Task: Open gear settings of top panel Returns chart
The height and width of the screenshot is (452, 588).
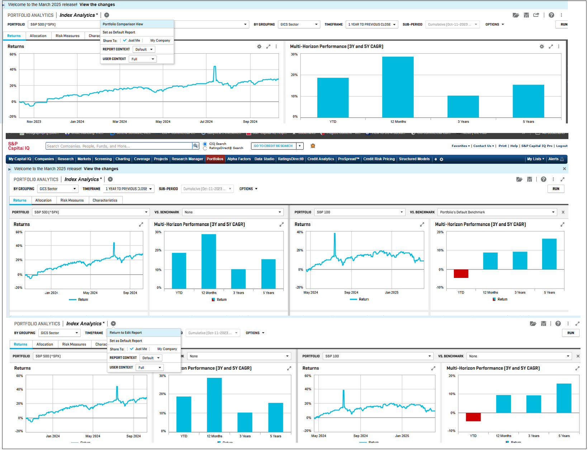Action: tap(259, 47)
